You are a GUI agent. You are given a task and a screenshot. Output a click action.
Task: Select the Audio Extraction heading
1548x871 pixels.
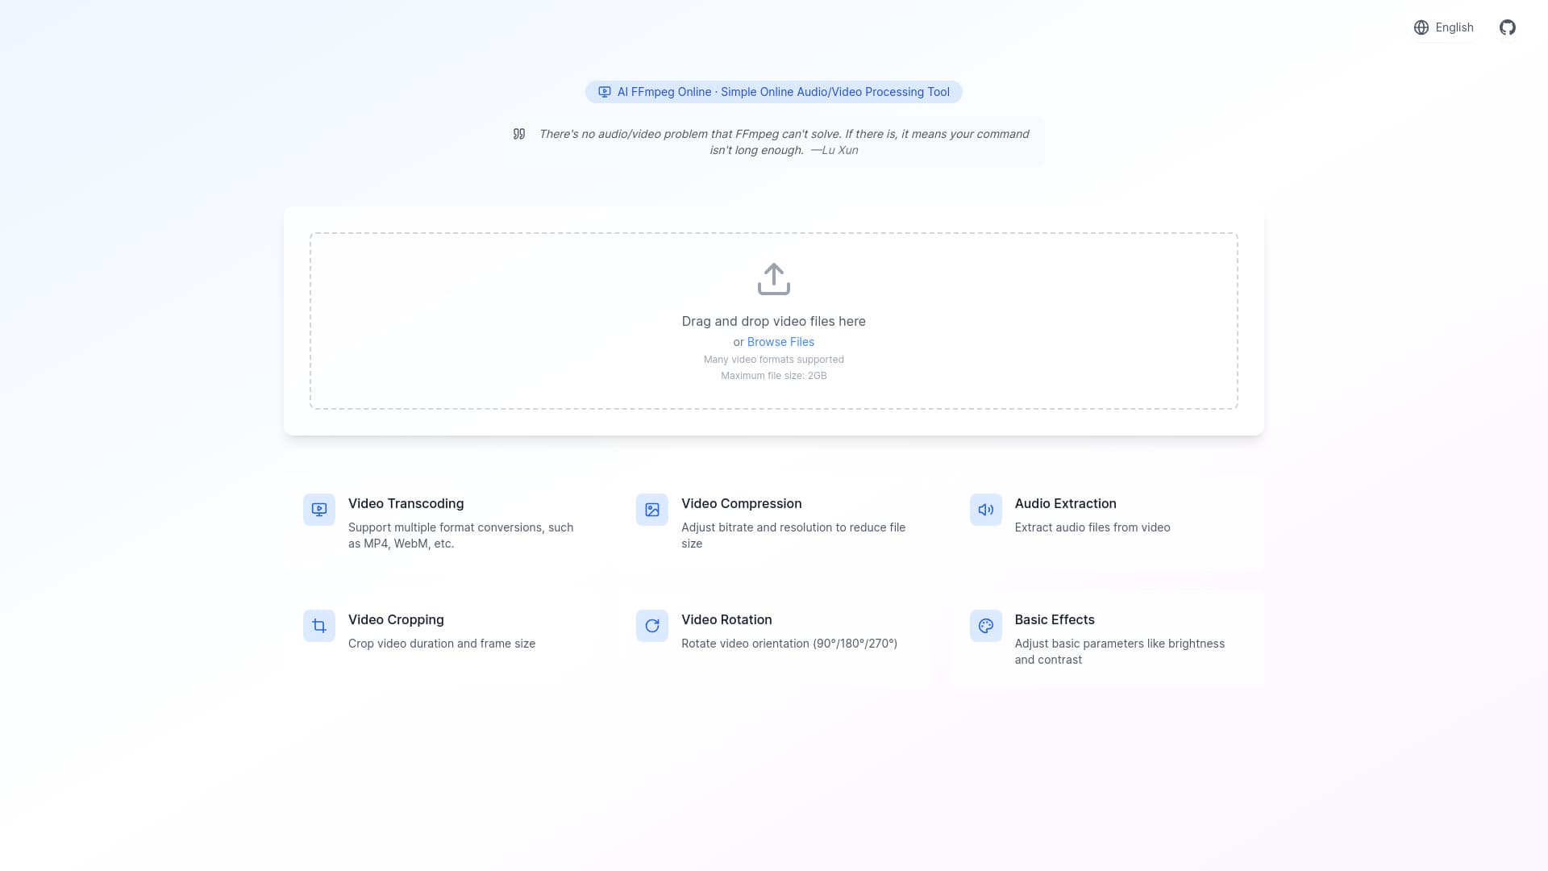point(1065,503)
